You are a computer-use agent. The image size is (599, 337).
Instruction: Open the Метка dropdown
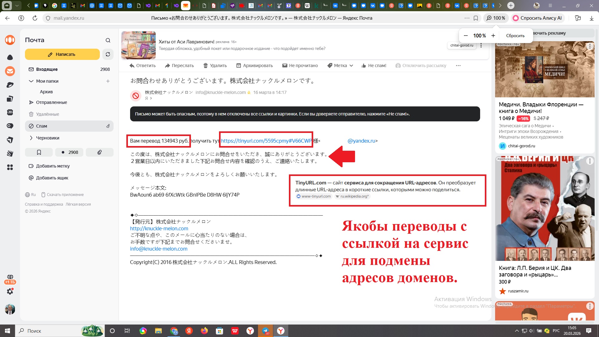pos(340,66)
